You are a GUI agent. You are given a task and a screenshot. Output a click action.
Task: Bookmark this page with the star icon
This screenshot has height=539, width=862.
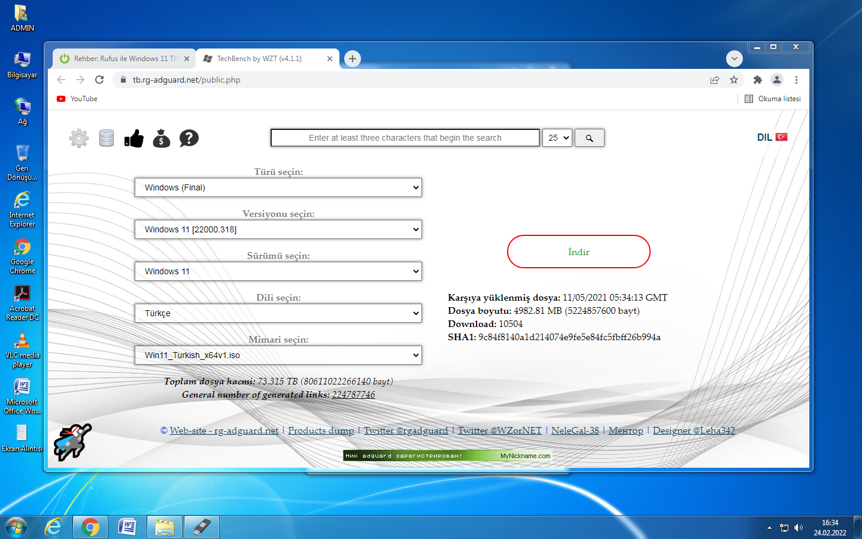pos(734,80)
